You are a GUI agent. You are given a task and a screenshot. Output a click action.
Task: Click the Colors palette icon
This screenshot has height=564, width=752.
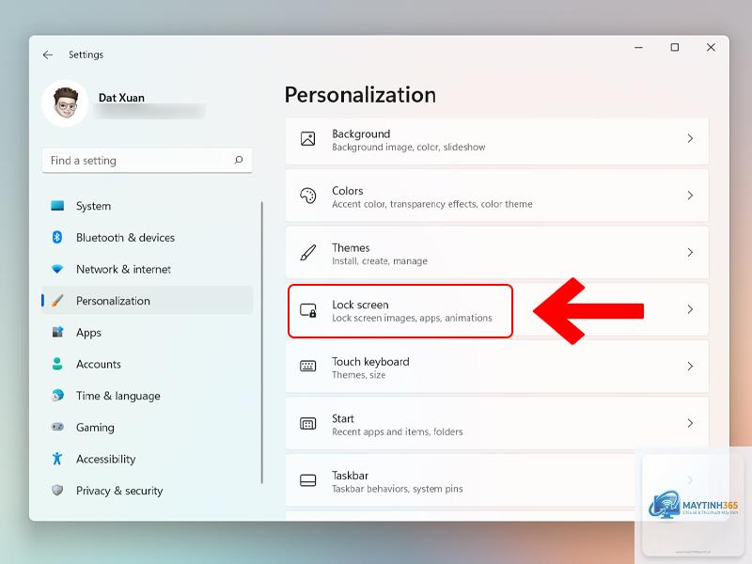pyautogui.click(x=308, y=196)
